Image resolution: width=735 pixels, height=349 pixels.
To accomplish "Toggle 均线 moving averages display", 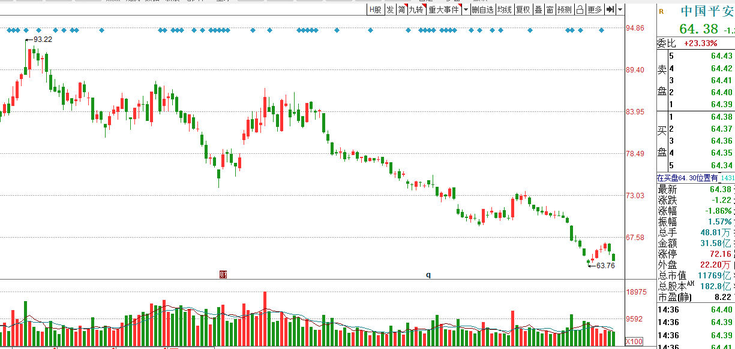I will pos(505,10).
